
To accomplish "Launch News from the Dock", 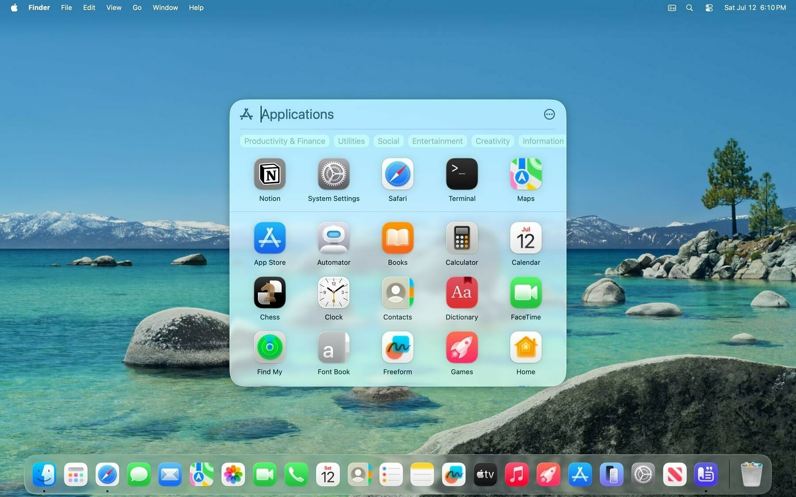I will pos(674,474).
